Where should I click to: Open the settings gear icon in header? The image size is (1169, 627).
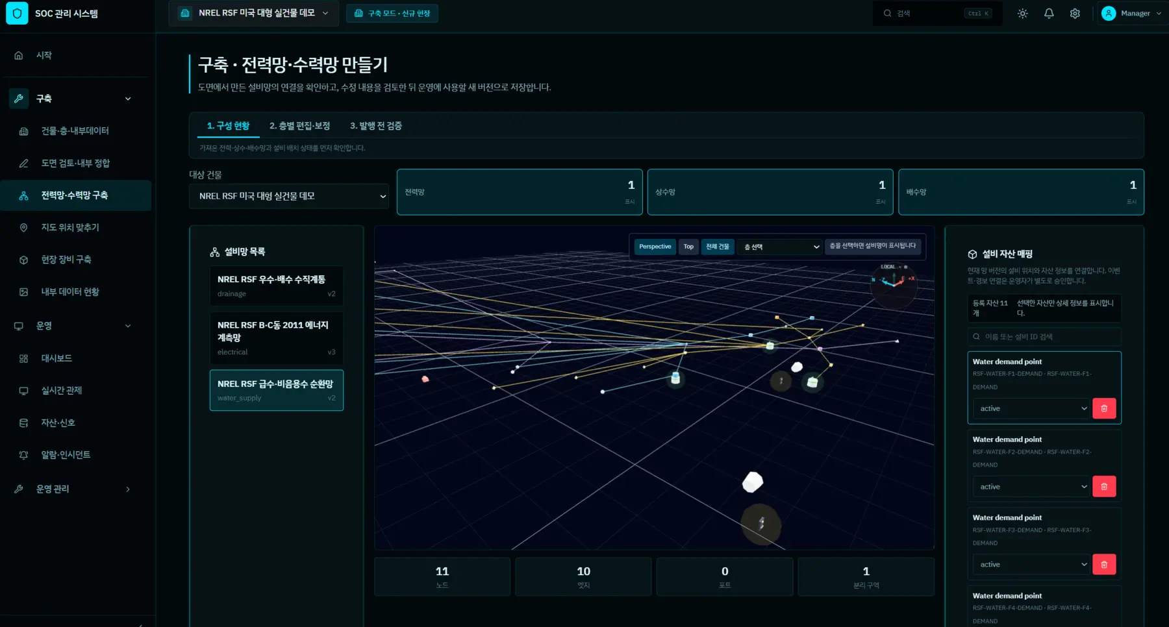click(x=1075, y=14)
